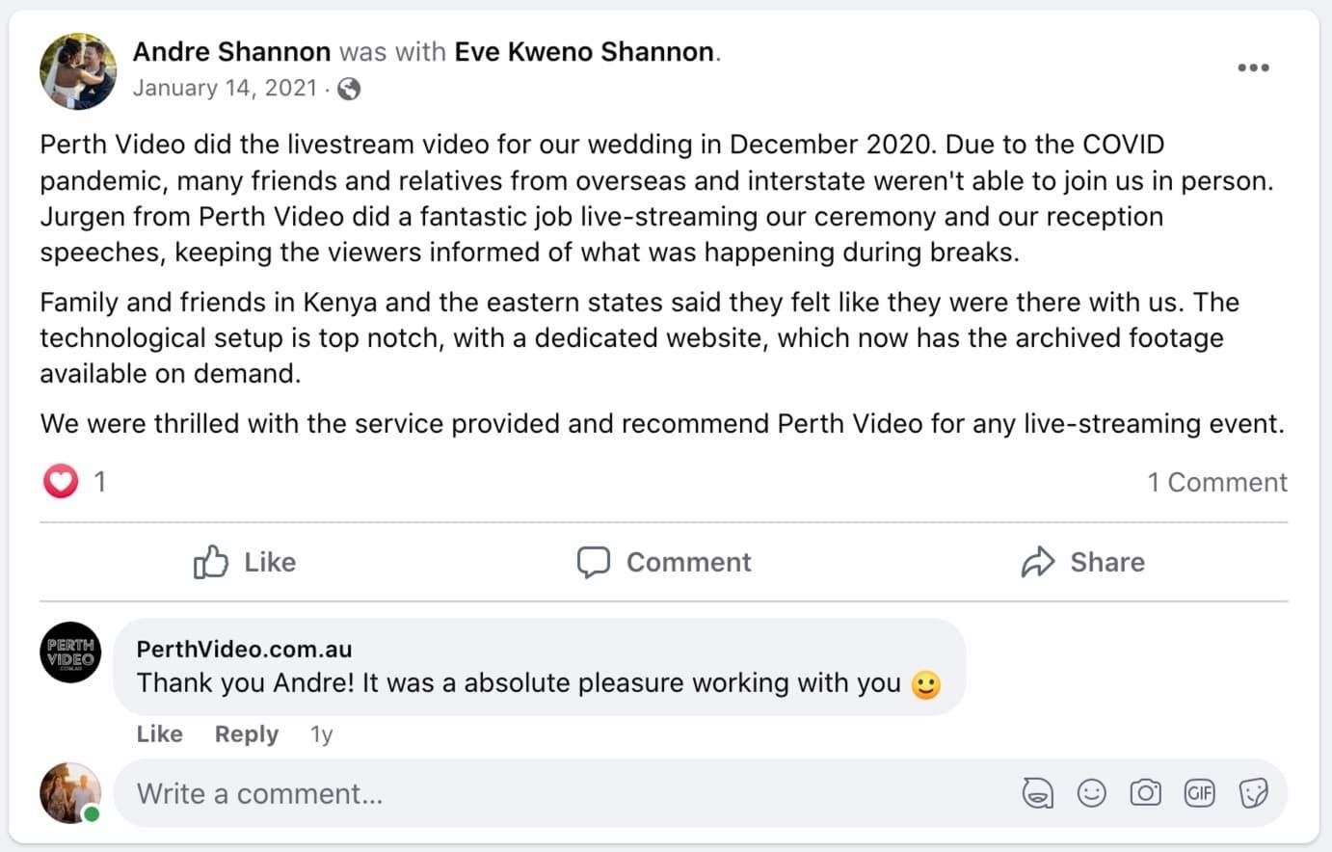The height and width of the screenshot is (852, 1332).
Task: Share this post
Action: pos(1083,562)
